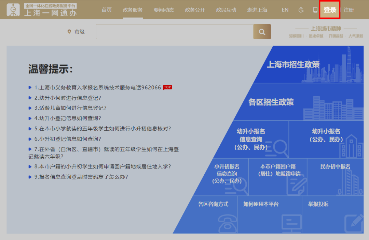Open FAQ link about forgotten query password
Viewport: 369px width, 240px height.
[81, 177]
